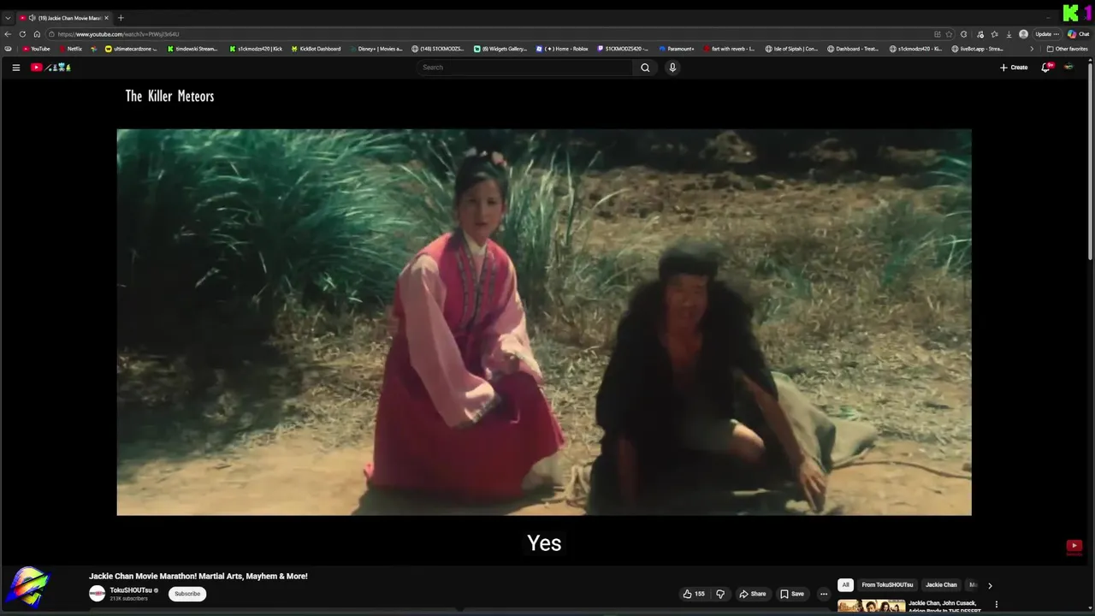The height and width of the screenshot is (616, 1095).
Task: Expand overflow bookmarks chevron
Action: pyautogui.click(x=1031, y=49)
